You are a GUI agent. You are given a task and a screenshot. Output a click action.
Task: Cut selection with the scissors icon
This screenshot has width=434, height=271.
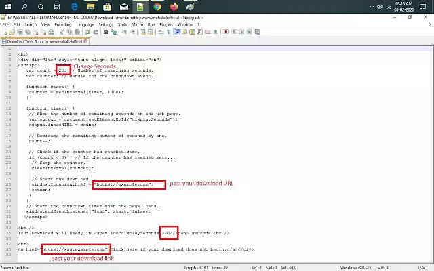point(62,32)
